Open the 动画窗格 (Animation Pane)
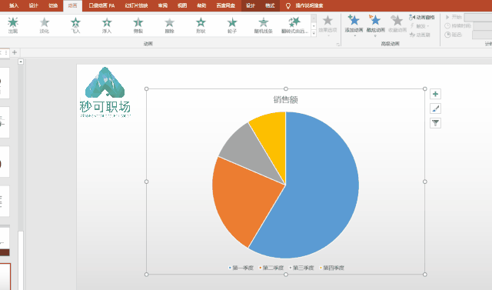Image resolution: width=492 pixels, height=290 pixels. (422, 17)
